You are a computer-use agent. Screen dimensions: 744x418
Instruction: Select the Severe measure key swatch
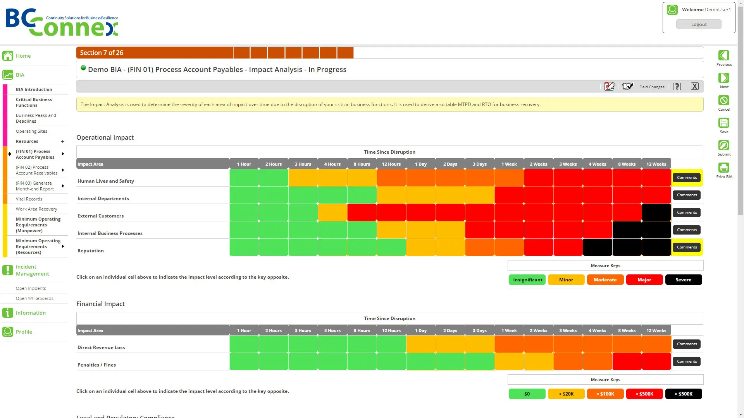pyautogui.click(x=683, y=280)
